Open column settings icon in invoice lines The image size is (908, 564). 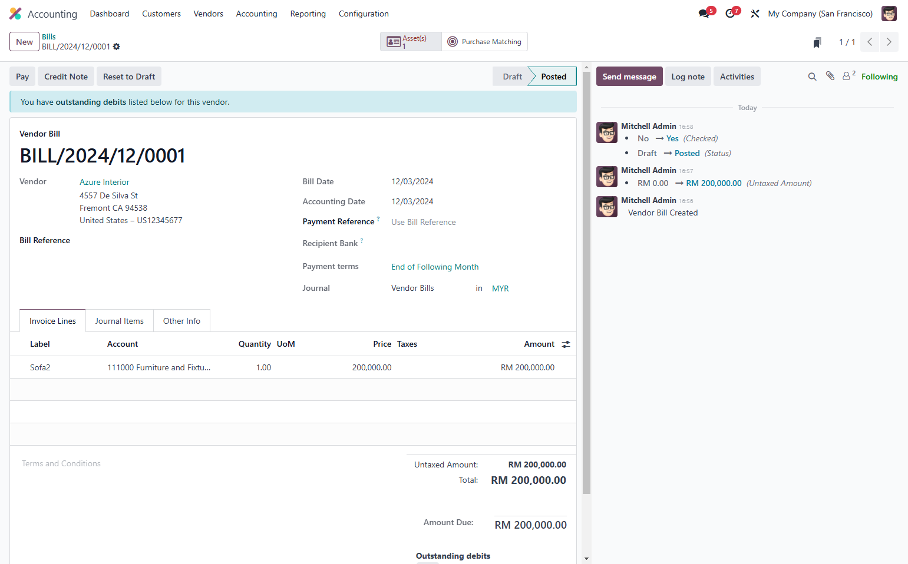(x=566, y=344)
